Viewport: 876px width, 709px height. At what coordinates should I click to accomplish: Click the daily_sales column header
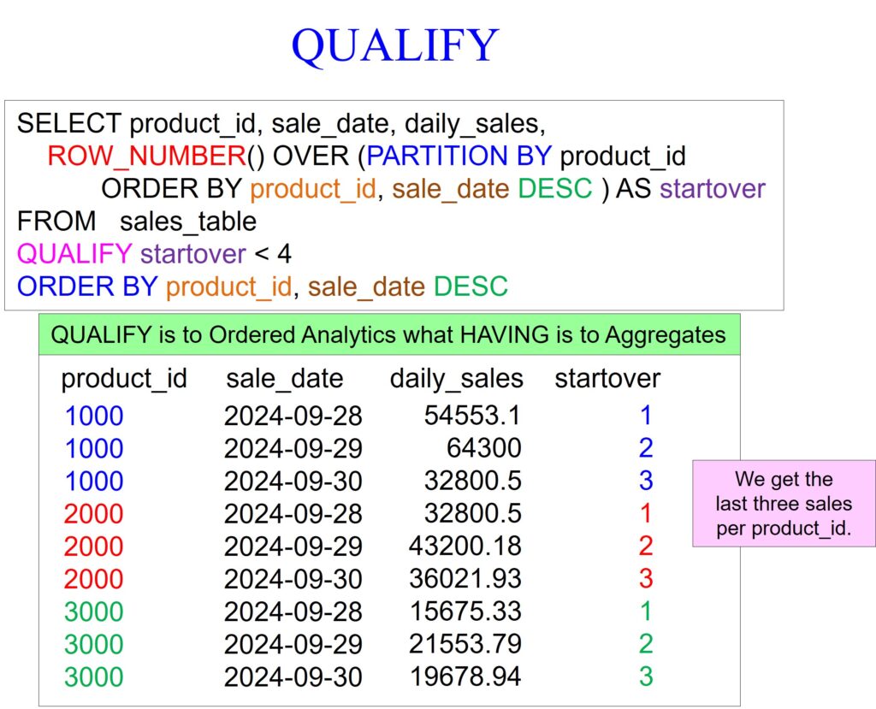coord(456,378)
